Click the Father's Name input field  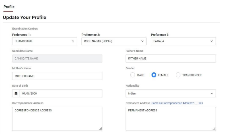pos(171,58)
